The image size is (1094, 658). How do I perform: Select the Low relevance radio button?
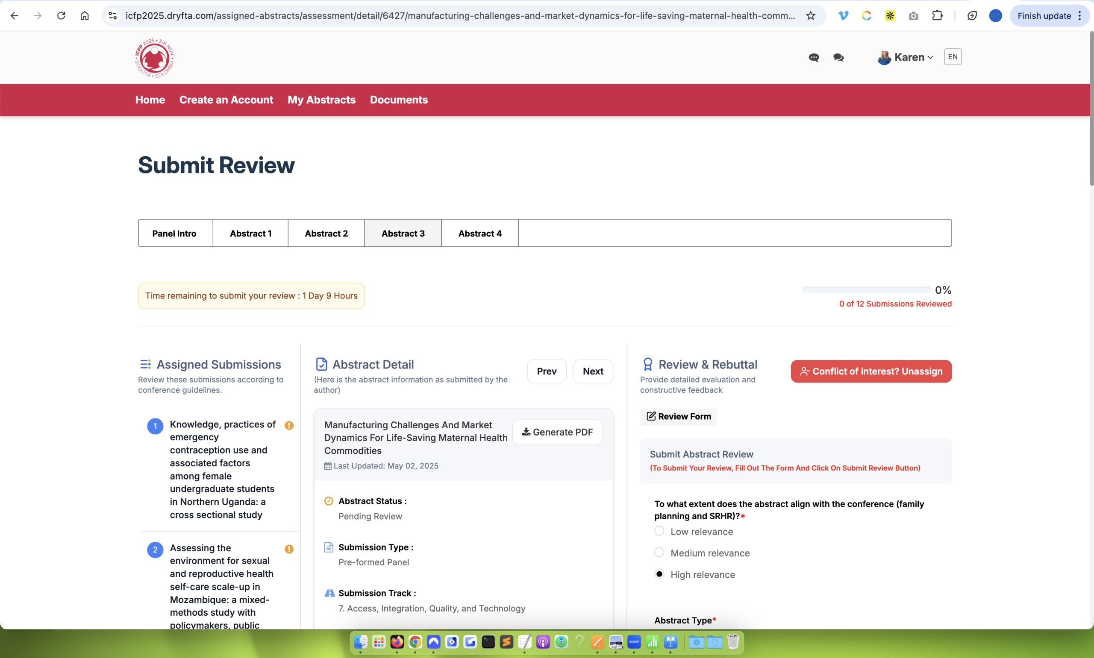coord(659,531)
